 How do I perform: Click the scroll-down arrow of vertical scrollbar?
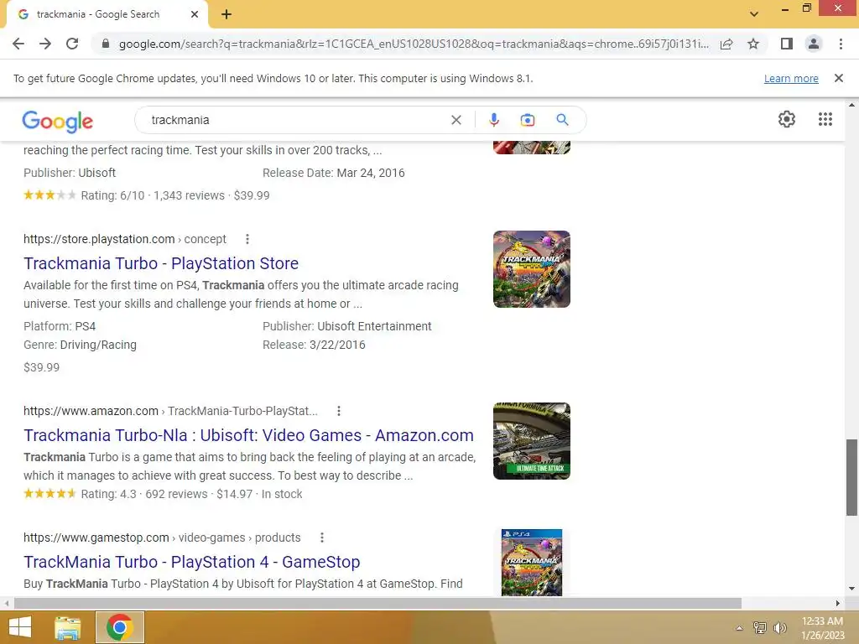(x=851, y=589)
